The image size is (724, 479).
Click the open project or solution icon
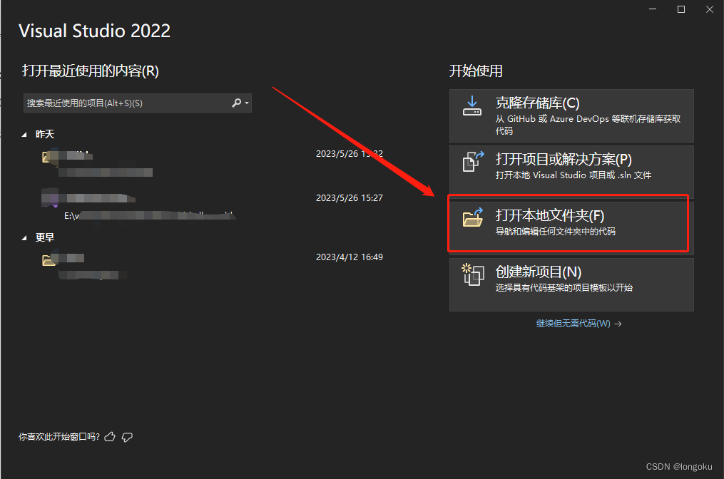473,162
